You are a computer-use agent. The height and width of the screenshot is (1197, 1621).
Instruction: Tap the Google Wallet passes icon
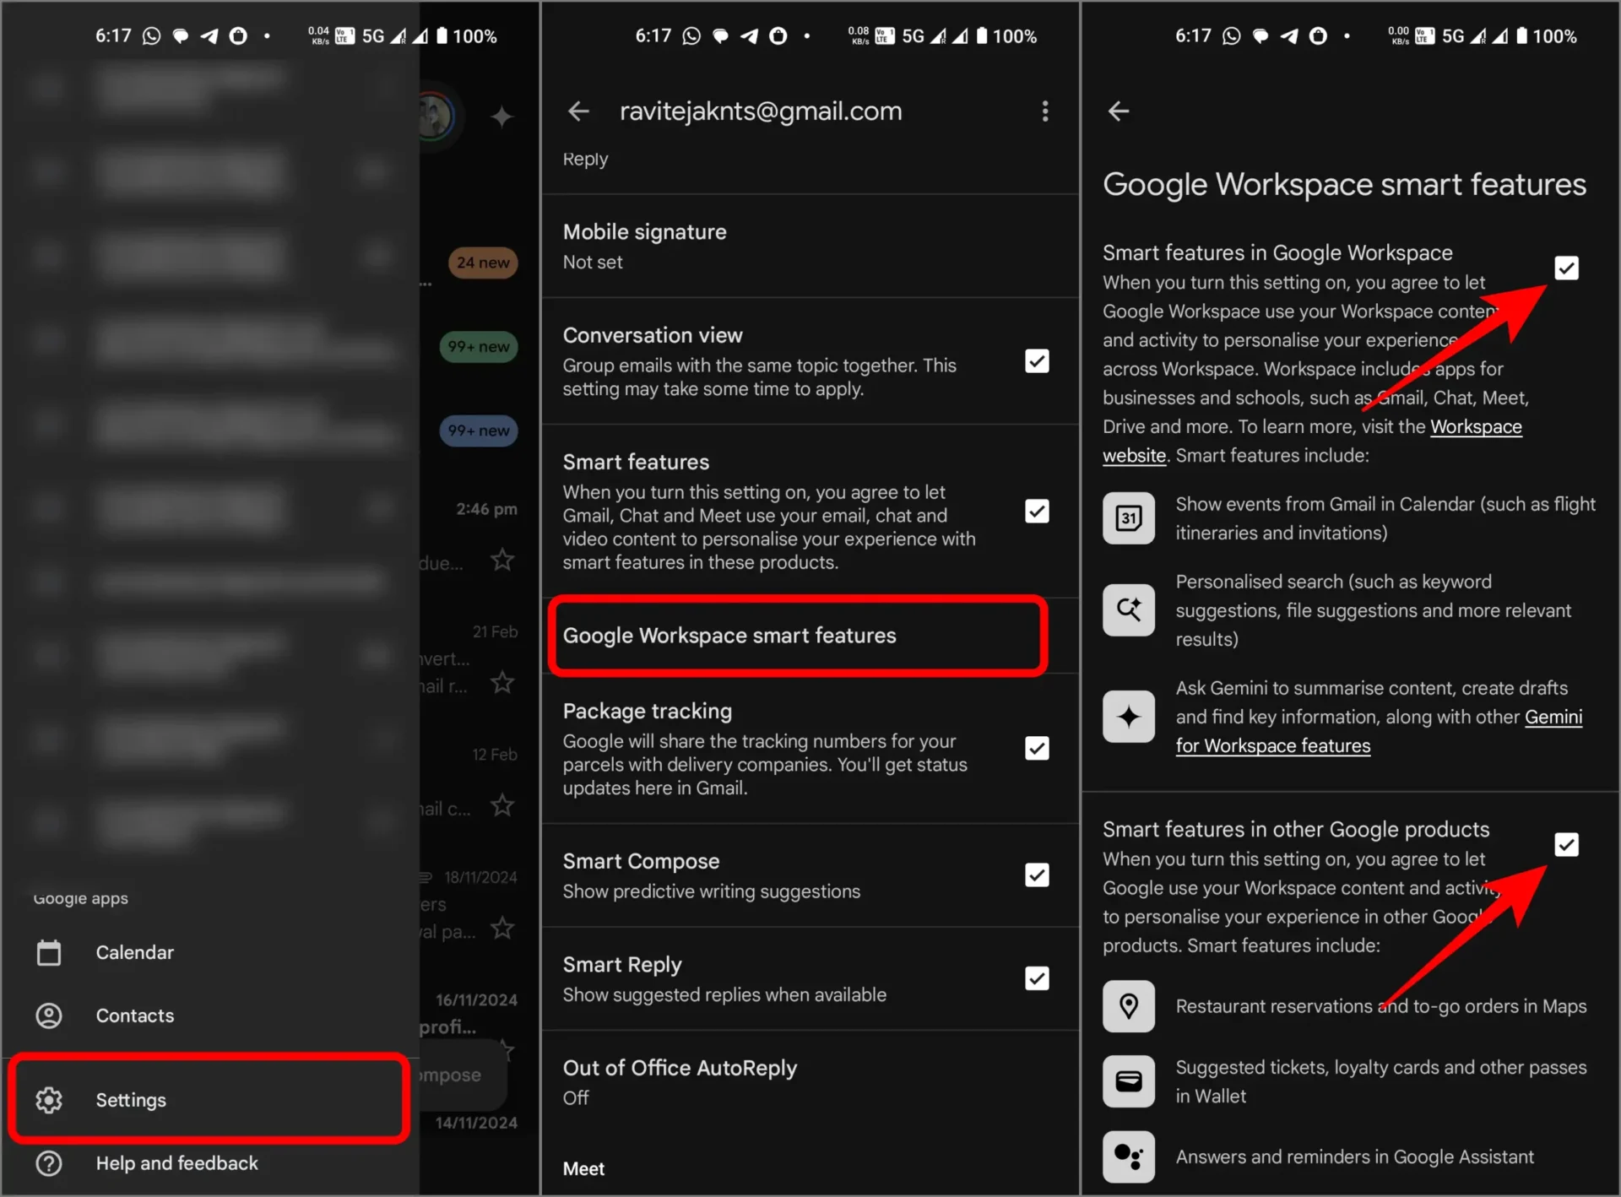coord(1128,1081)
